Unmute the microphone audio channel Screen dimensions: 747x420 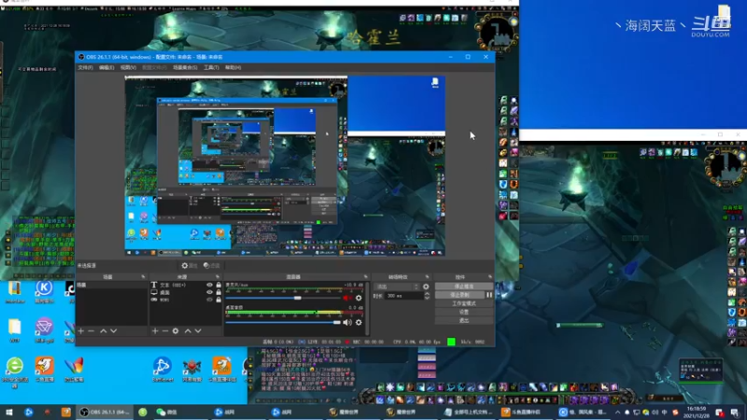click(x=346, y=298)
